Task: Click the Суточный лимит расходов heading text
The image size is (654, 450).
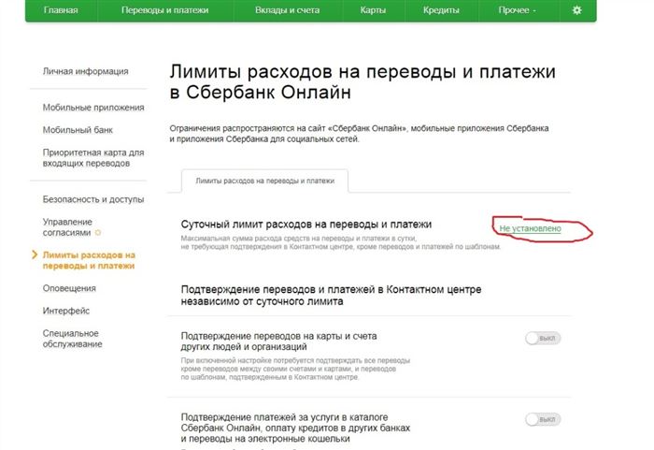Action: 306,224
